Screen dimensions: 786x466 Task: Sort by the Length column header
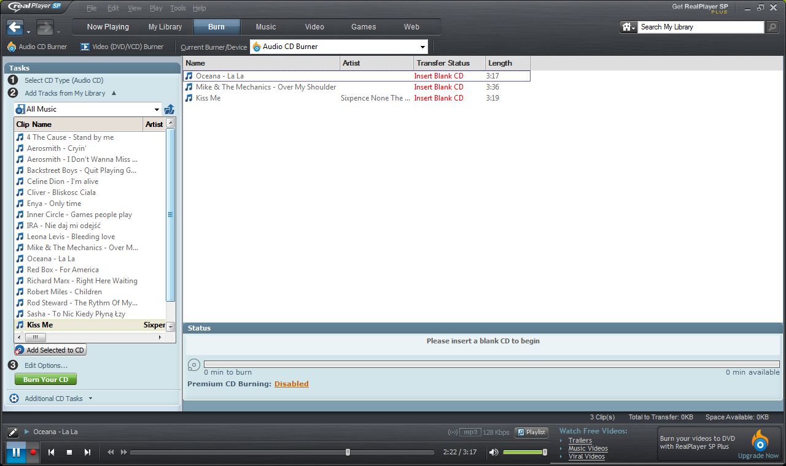[x=507, y=63]
